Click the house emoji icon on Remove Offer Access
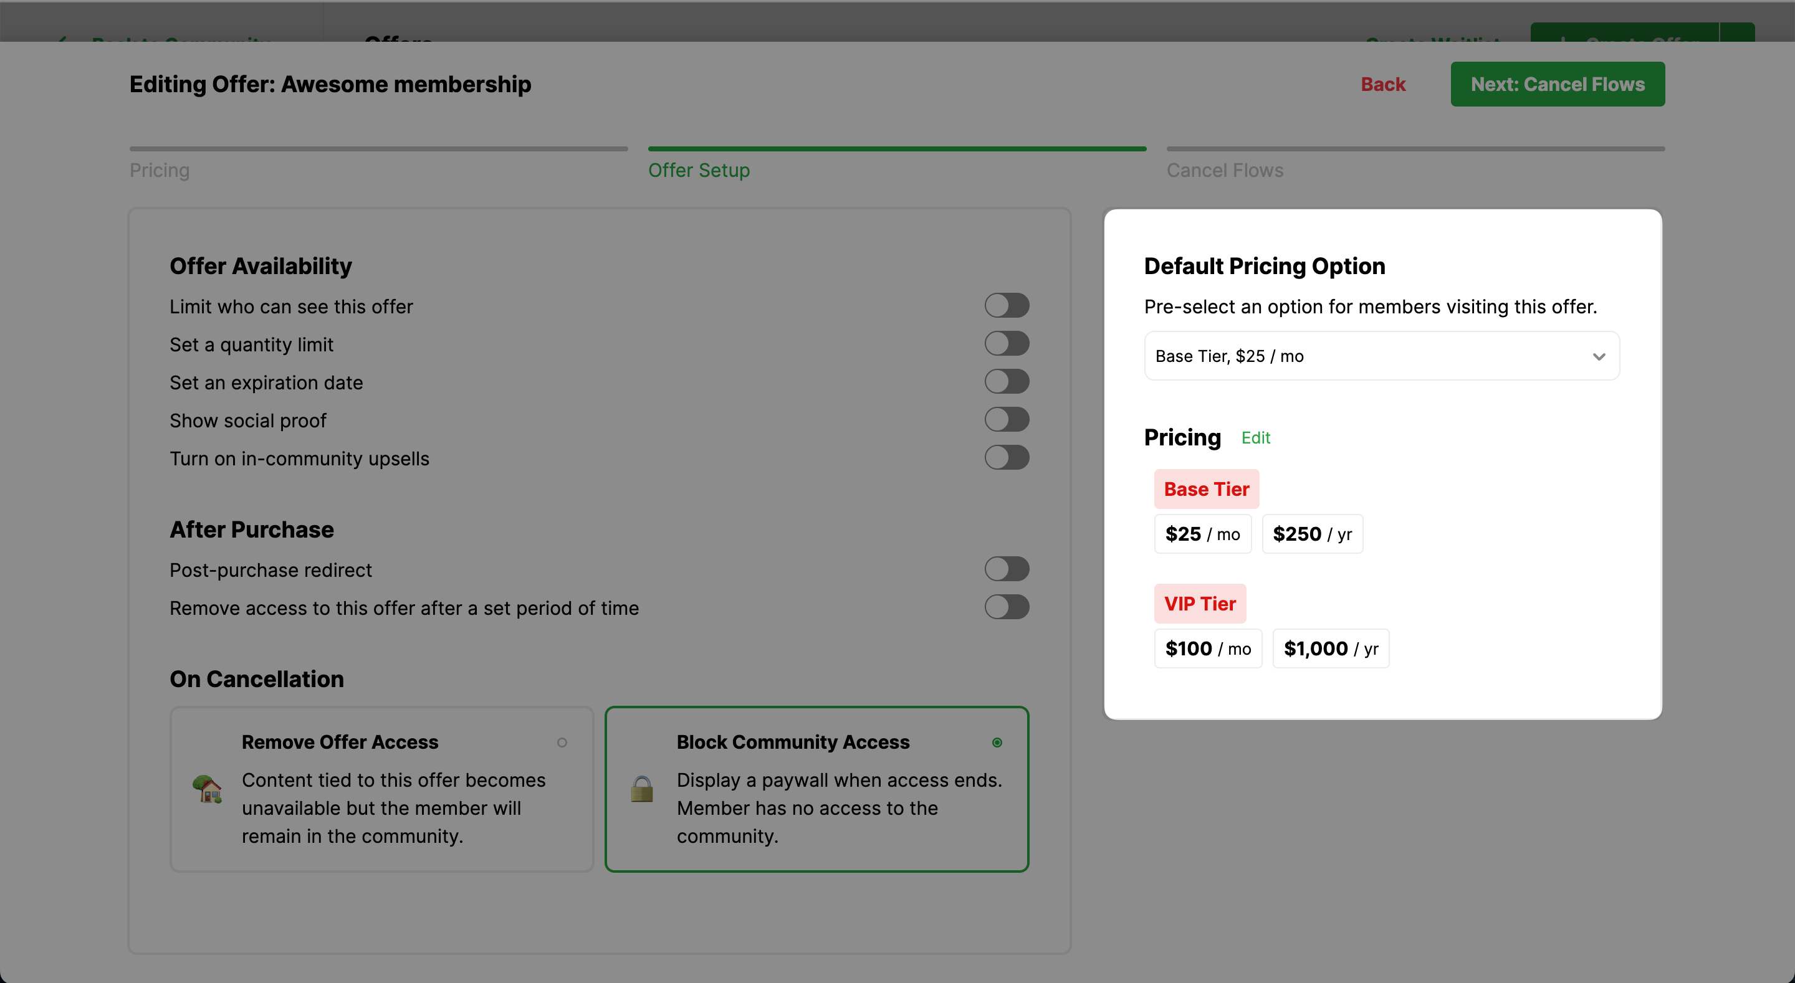This screenshot has width=1795, height=983. point(207,789)
